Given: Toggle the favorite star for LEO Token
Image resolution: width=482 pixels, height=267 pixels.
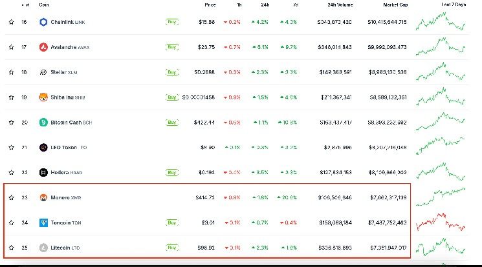Looking at the screenshot, I should (x=12, y=148).
